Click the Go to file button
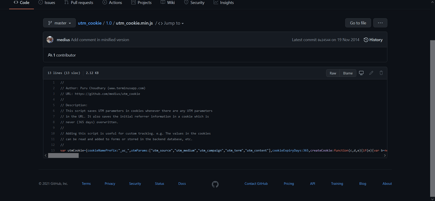This screenshot has height=201, width=435. point(358,23)
